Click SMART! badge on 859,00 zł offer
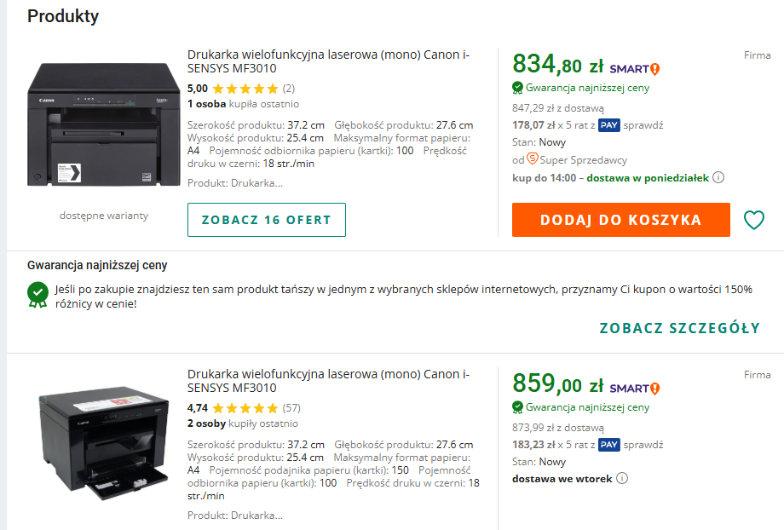The width and height of the screenshot is (784, 530). [x=635, y=388]
